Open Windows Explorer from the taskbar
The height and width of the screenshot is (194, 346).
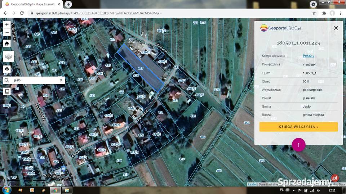67,190
